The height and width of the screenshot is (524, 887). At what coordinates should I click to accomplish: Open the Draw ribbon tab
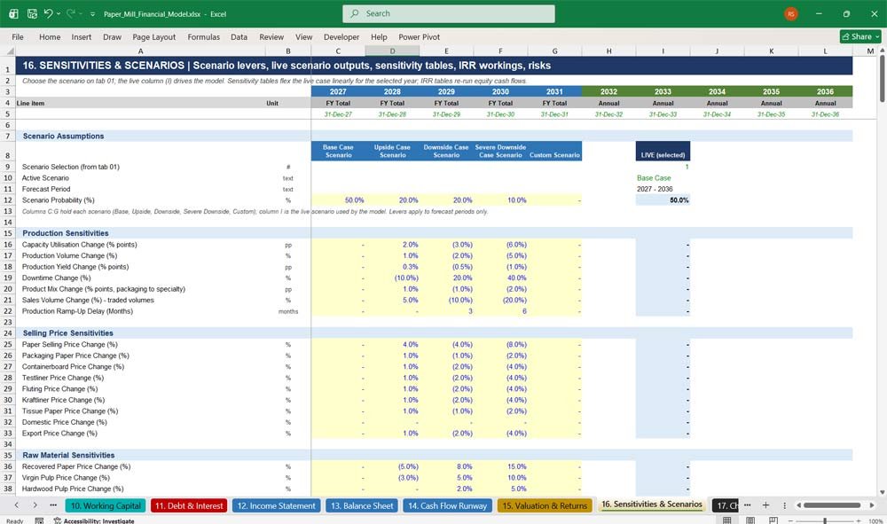click(112, 36)
